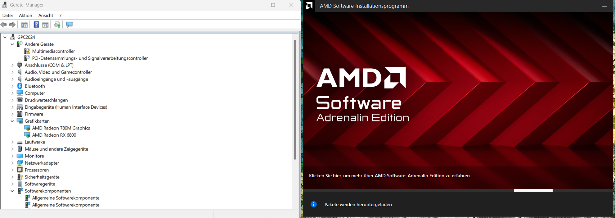Click the Prozessoren icon
Screen dimensions: 615x218
pos(20,170)
